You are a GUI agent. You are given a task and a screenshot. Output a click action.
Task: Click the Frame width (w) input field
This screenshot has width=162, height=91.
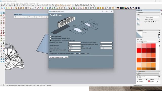(x=74, y=48)
